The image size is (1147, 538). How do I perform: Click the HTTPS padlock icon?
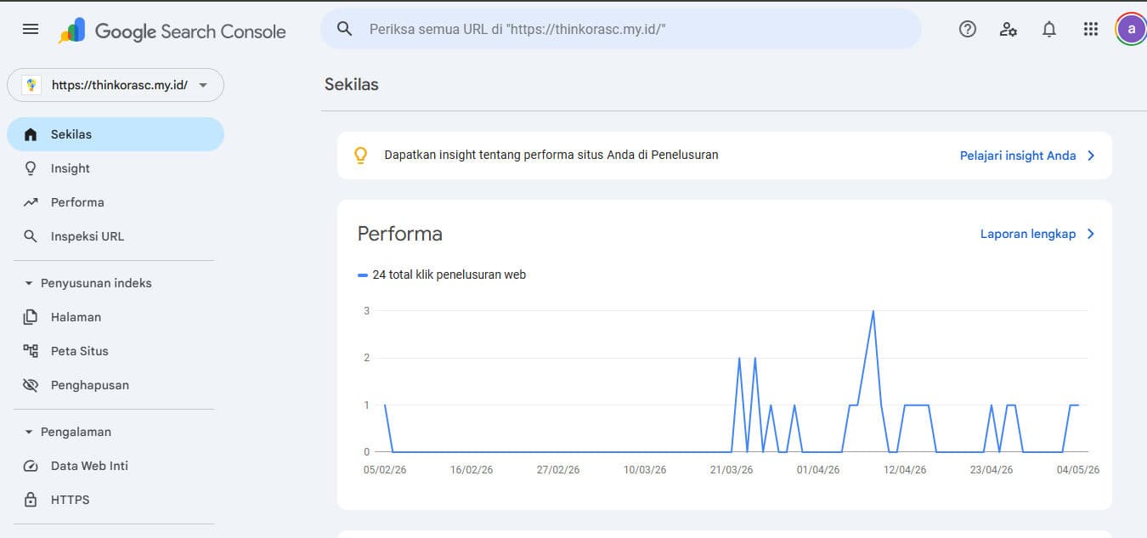pyautogui.click(x=31, y=500)
